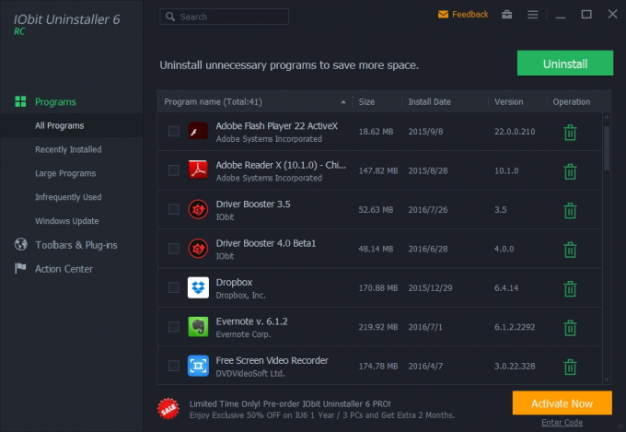Click the Feedback envelope icon

(443, 15)
